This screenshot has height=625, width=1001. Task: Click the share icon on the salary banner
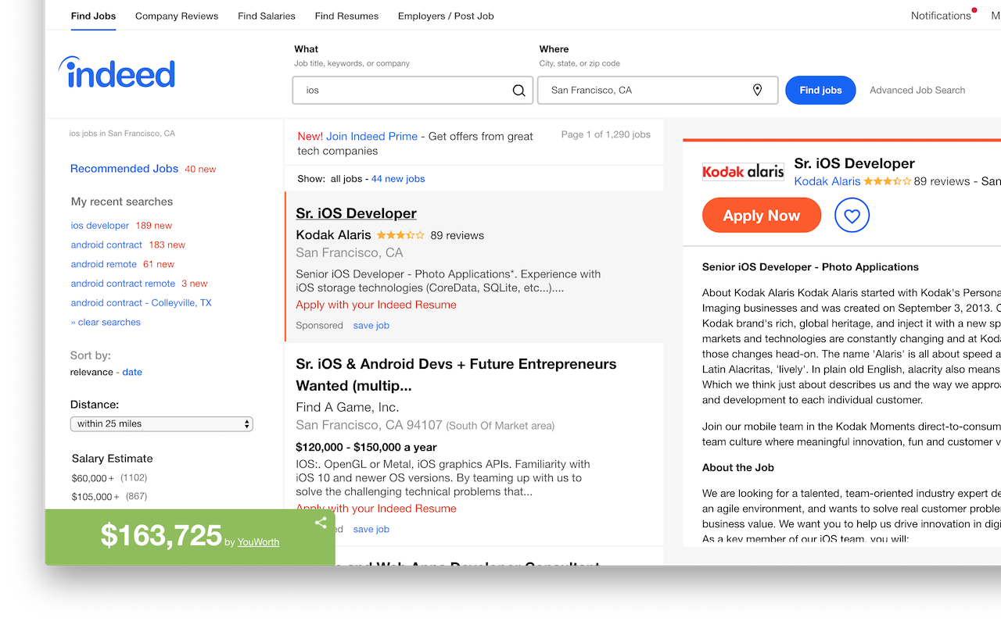click(321, 522)
